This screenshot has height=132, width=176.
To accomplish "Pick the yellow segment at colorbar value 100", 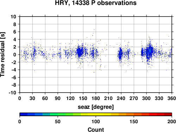I will point(96,114).
